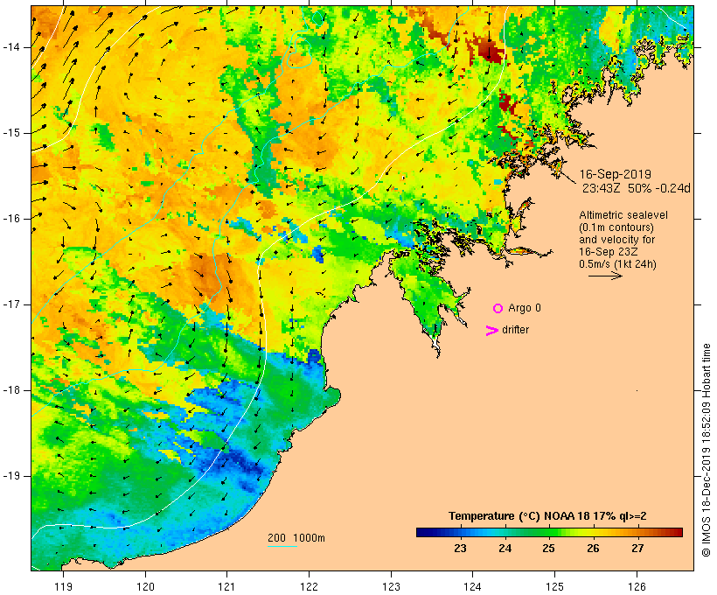Click the 'Temperature (°C) NOAA 18 17% ql>=2' title
Image resolution: width=717 pixels, height=595 pixels.
point(547,516)
